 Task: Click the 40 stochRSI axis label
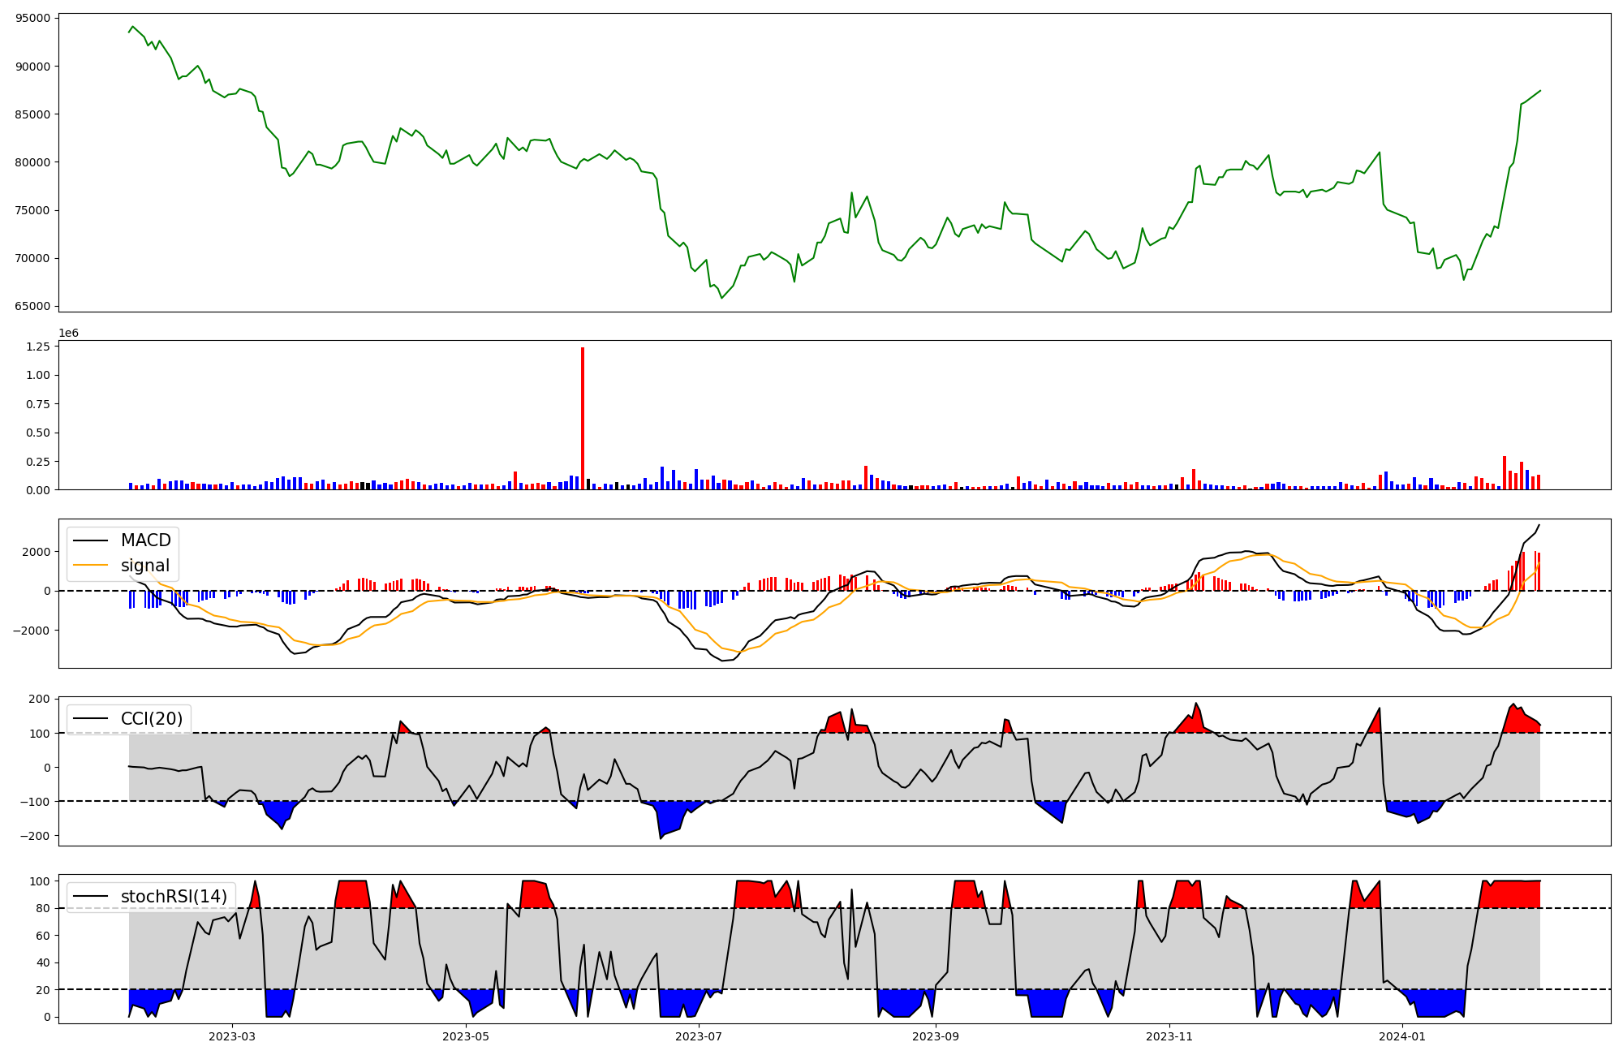pyautogui.click(x=44, y=963)
